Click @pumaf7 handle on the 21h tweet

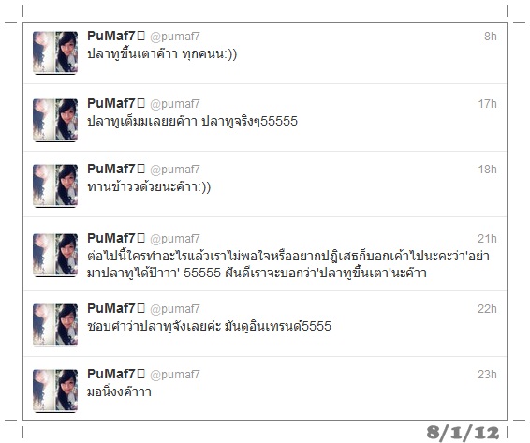175,239
